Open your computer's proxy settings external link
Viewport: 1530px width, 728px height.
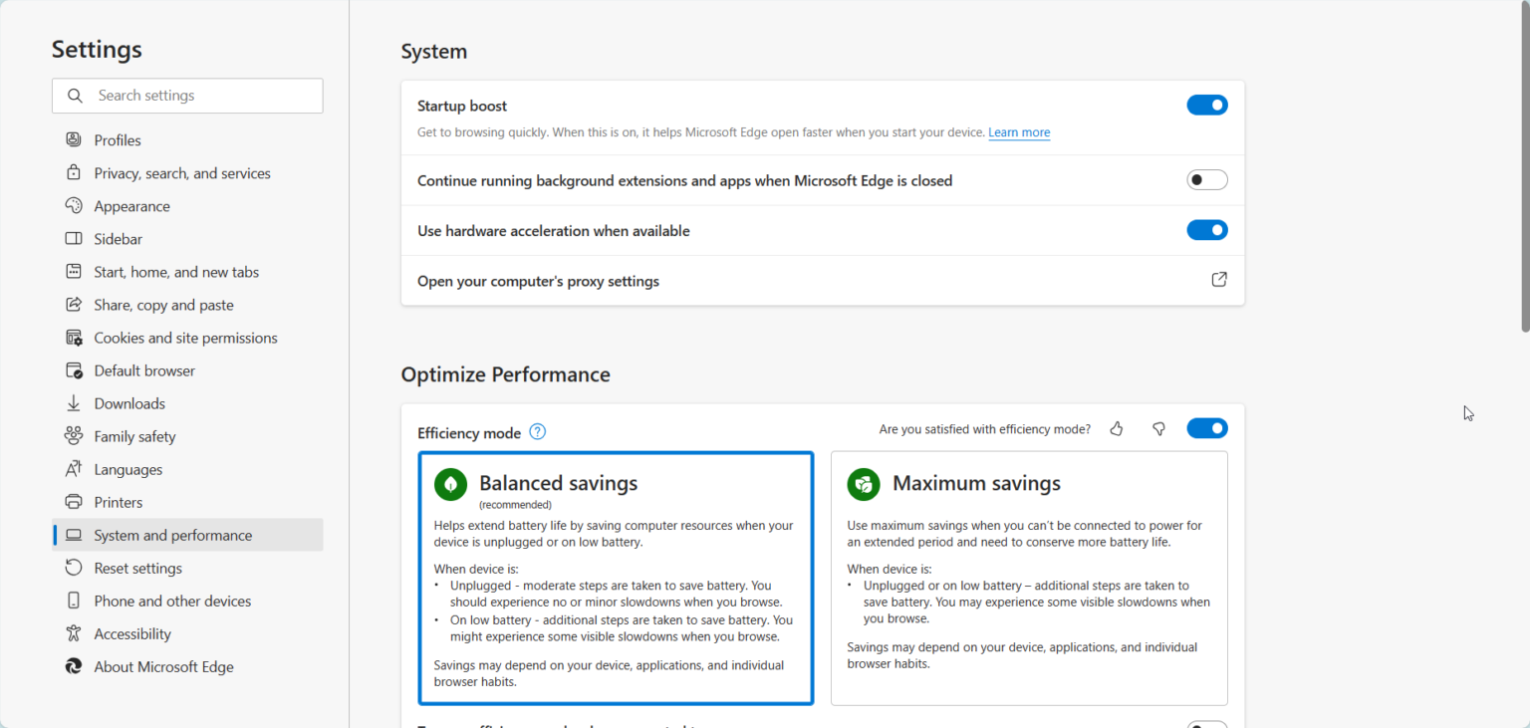tap(1218, 280)
